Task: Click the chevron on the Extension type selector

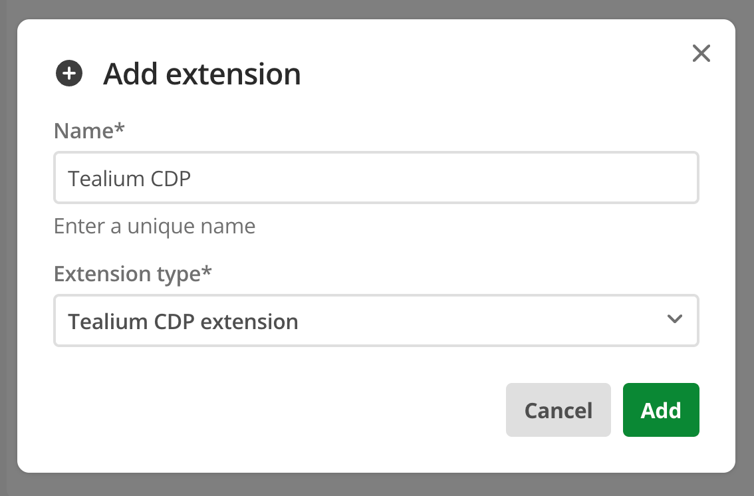Action: [675, 320]
